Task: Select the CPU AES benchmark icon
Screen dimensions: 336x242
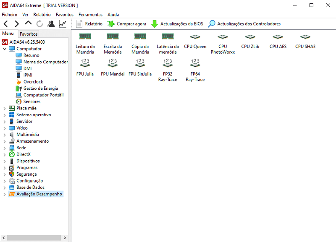Action: click(278, 41)
